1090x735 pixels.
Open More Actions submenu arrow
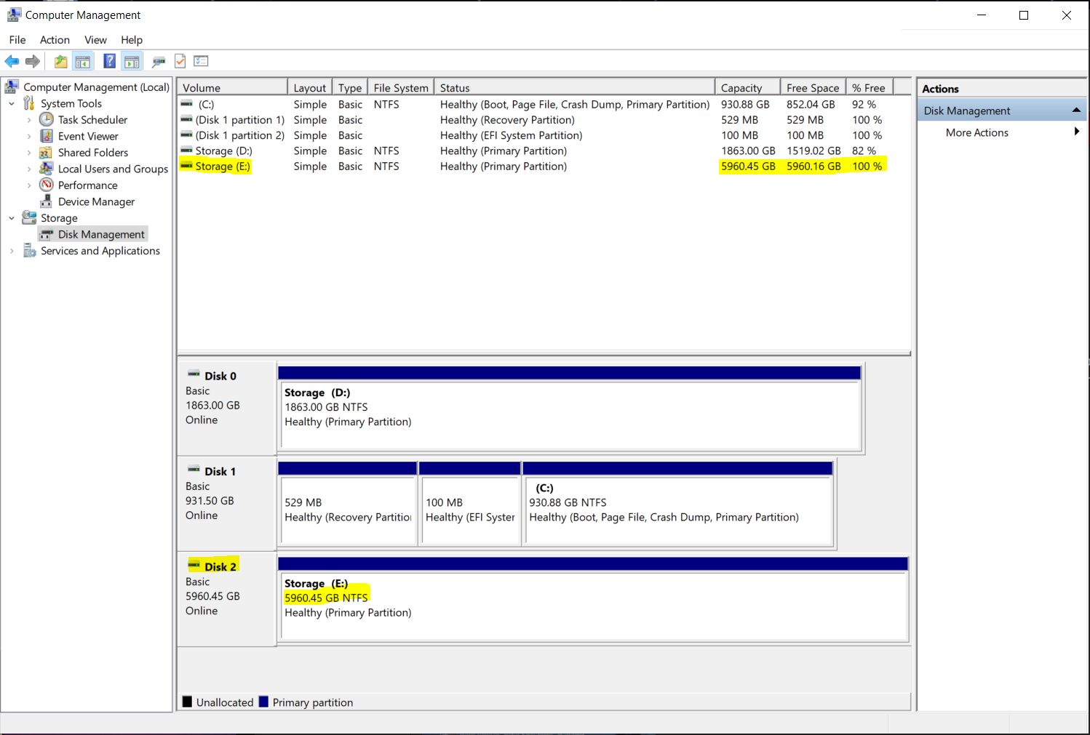[1076, 132]
